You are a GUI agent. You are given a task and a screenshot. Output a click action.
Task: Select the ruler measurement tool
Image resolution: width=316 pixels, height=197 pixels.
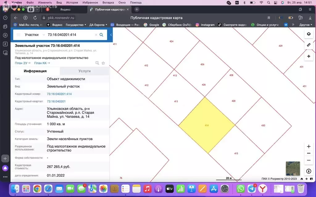pos(309,45)
